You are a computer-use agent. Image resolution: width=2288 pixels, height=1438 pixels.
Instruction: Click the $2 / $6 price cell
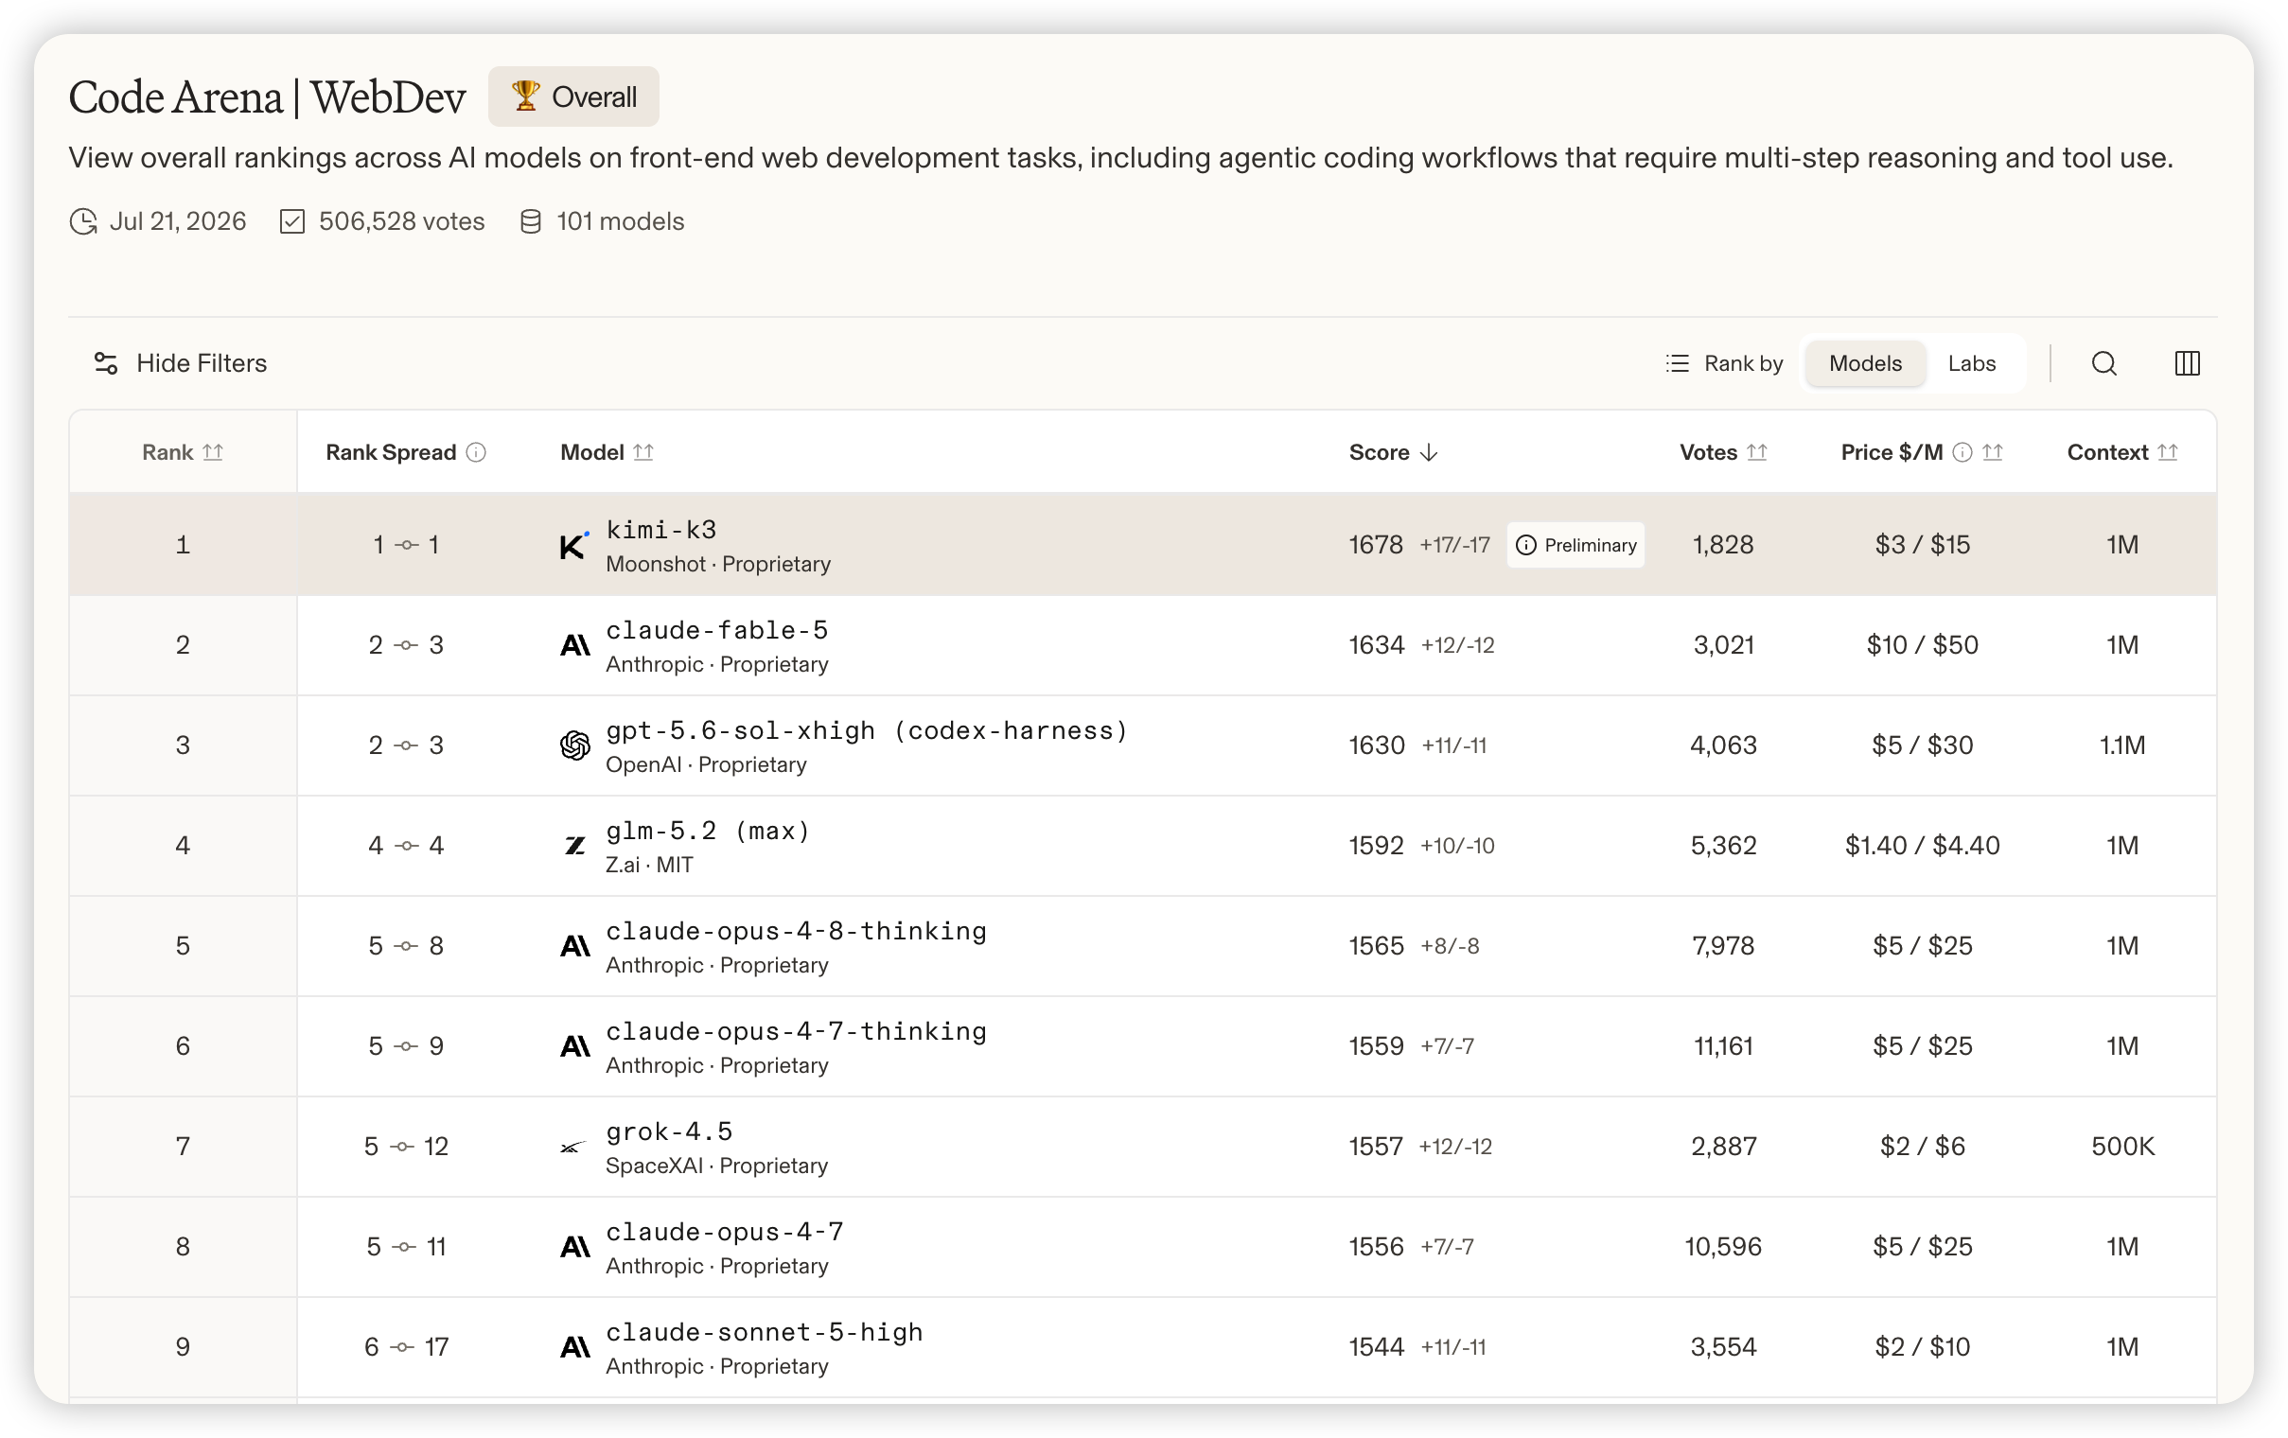click(1922, 1147)
